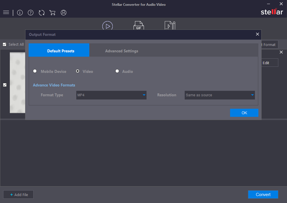Click the info (About) icon
The image size is (287, 203).
click(20, 13)
